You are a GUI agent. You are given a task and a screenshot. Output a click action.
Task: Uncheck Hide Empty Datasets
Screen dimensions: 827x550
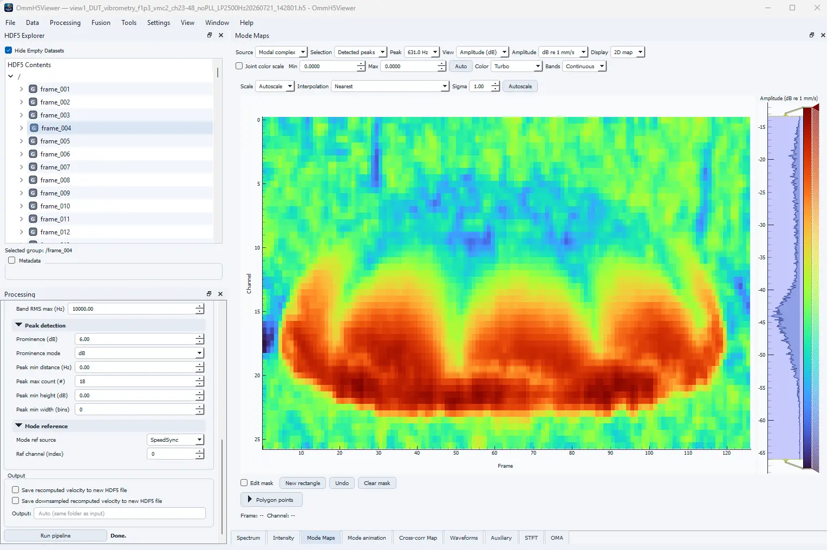tap(9, 50)
